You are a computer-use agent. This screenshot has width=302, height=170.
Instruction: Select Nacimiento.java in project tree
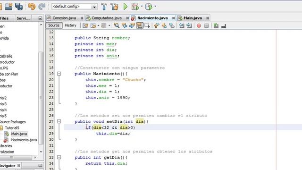[x=24, y=140]
